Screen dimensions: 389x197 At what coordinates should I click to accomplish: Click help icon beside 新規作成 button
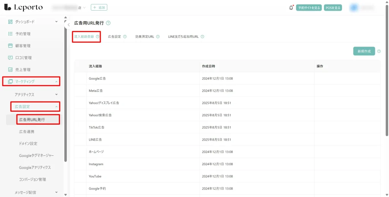point(379,51)
